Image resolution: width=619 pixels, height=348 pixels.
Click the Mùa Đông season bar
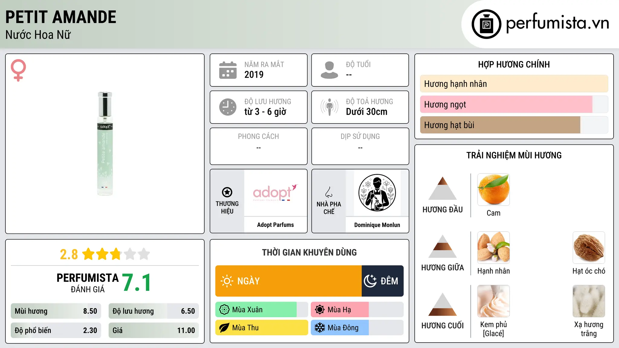coord(357,328)
